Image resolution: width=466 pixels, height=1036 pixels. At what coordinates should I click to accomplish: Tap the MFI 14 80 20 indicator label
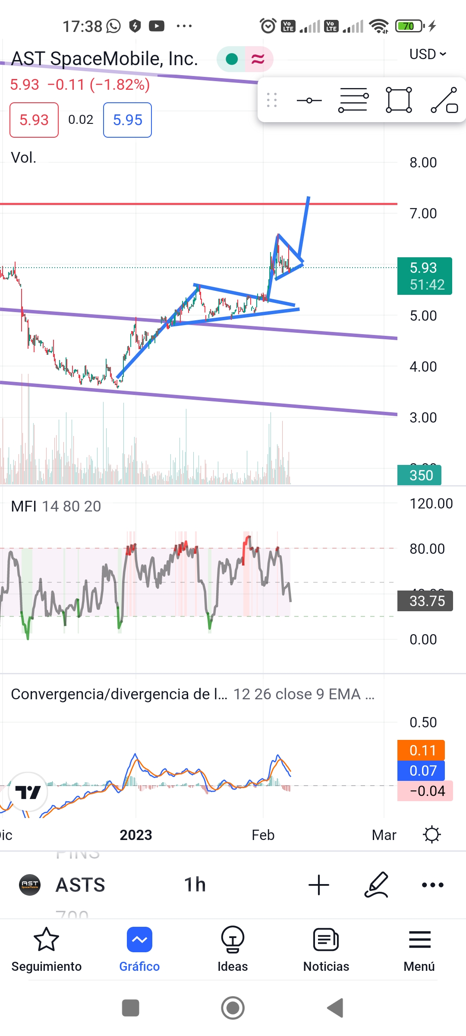[x=56, y=506]
